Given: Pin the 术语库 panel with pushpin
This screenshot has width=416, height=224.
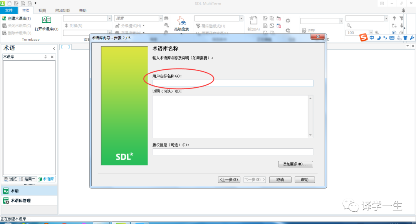Looking at the screenshot, I should [x=45, y=57].
